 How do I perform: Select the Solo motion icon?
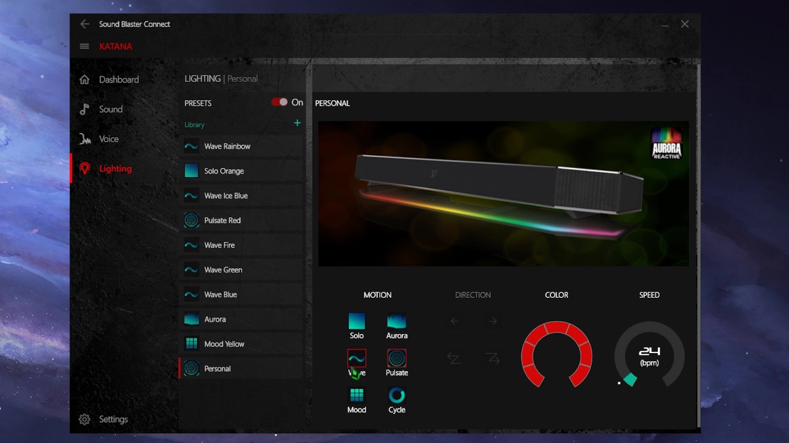point(356,321)
